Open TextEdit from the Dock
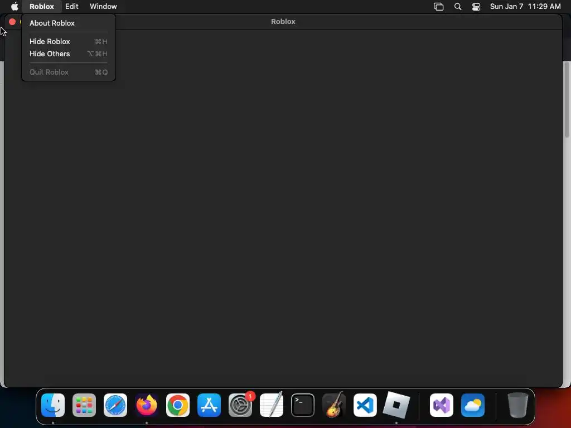Screen dimensions: 571x428 pyautogui.click(x=272, y=405)
